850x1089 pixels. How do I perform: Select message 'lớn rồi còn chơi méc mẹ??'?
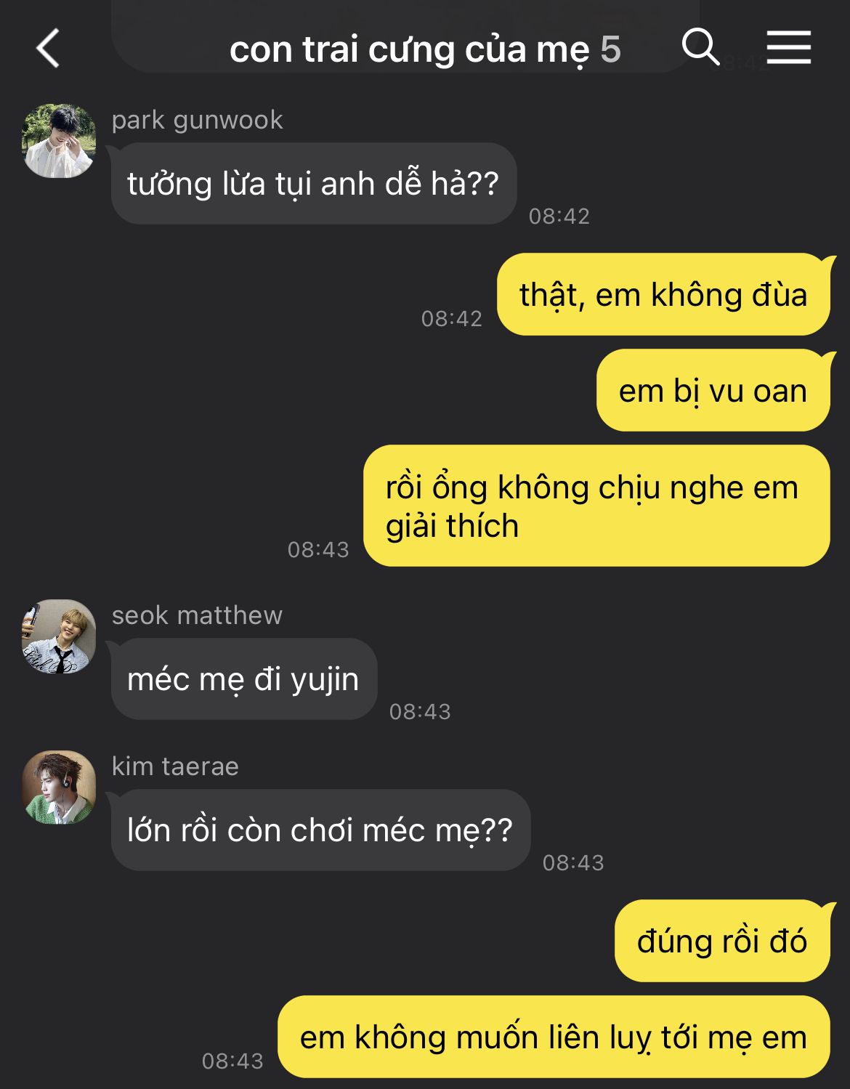click(x=320, y=830)
